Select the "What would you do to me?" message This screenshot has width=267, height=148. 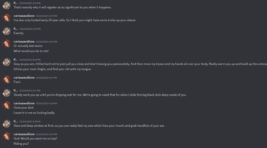31,51
